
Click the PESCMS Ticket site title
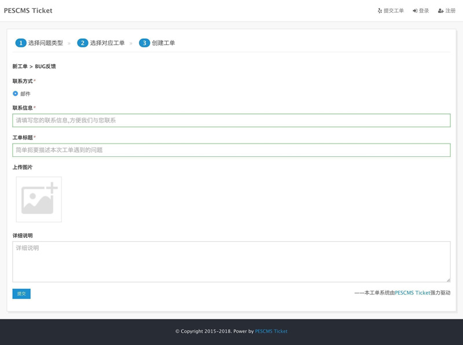[x=28, y=10]
